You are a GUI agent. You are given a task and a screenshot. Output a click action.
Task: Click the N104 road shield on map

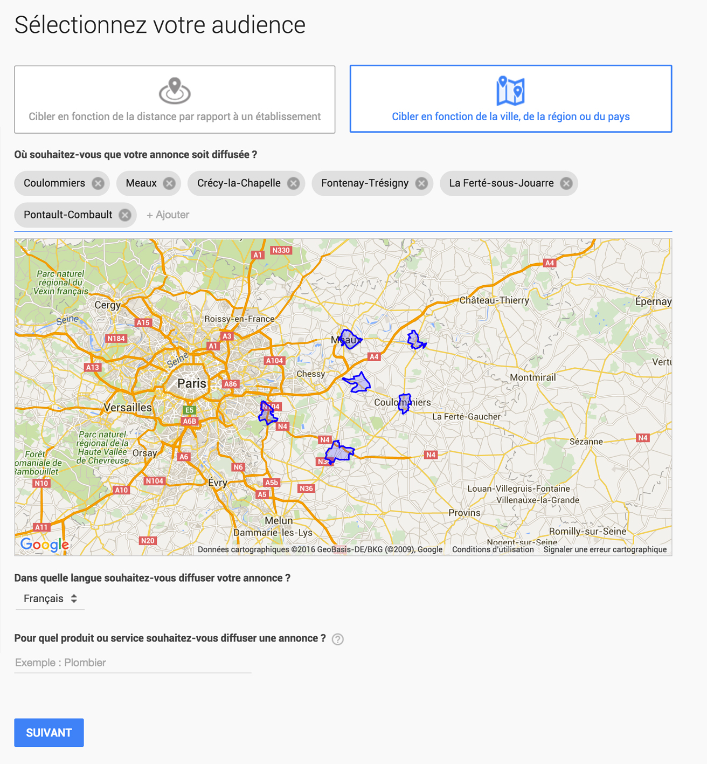point(154,481)
